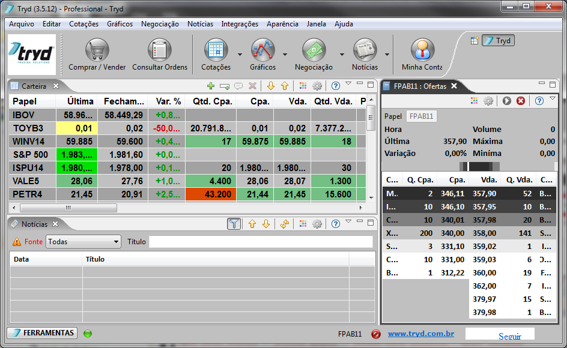The width and height of the screenshot is (567, 348).
Task: Open the Cotações calendar icon
Action: click(x=216, y=50)
